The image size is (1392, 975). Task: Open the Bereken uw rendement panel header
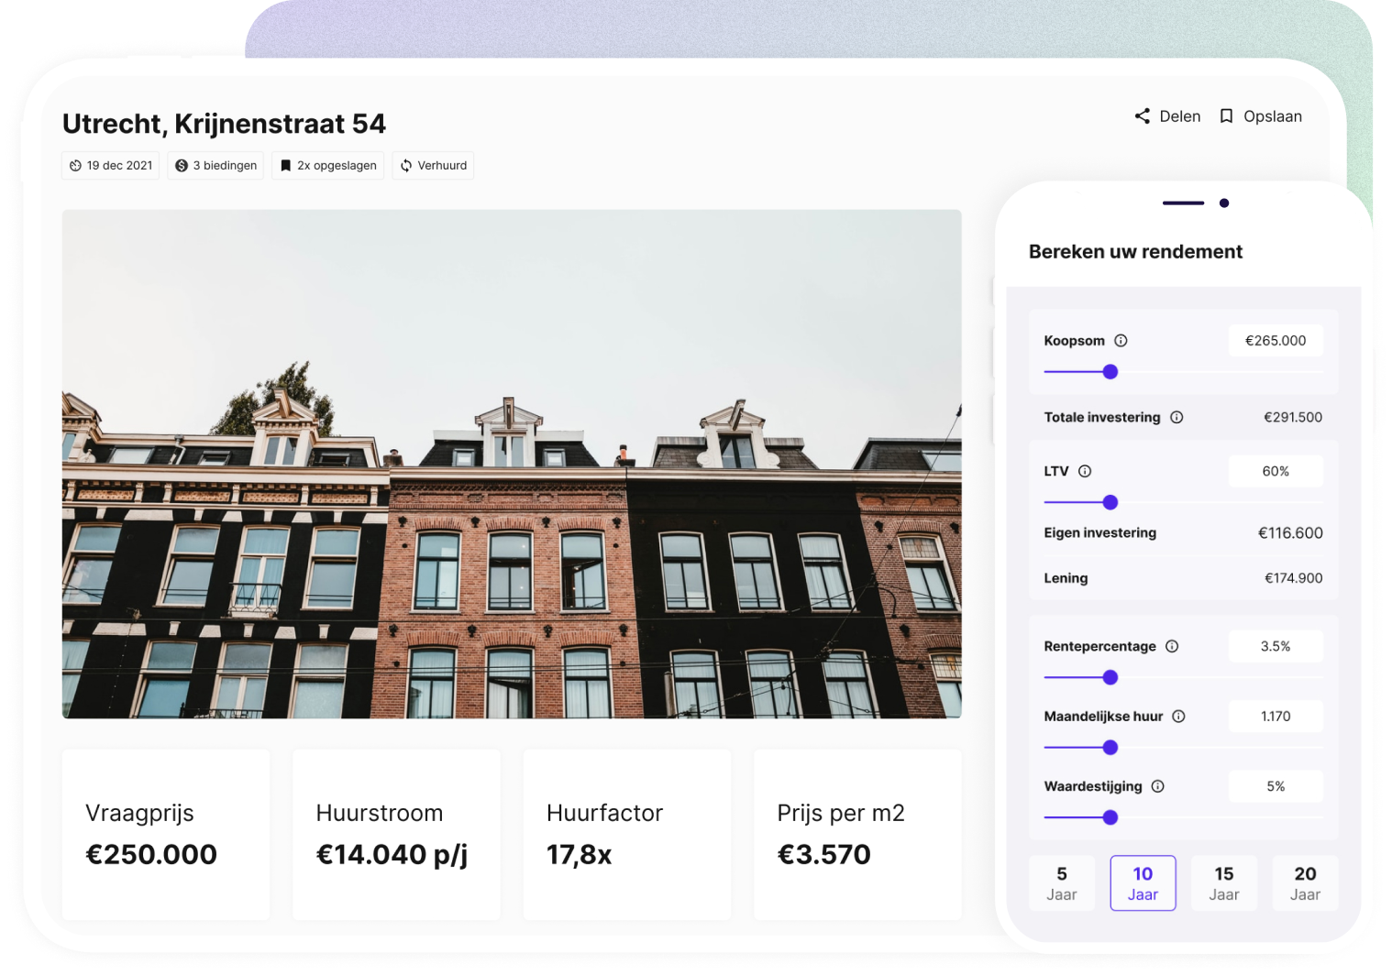(1135, 251)
